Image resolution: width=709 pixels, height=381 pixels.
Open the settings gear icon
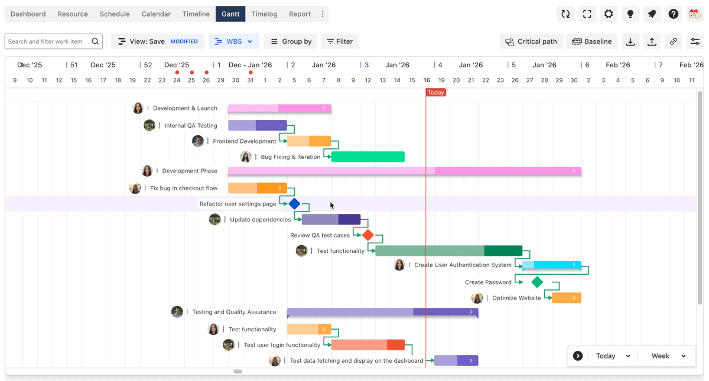tap(609, 14)
